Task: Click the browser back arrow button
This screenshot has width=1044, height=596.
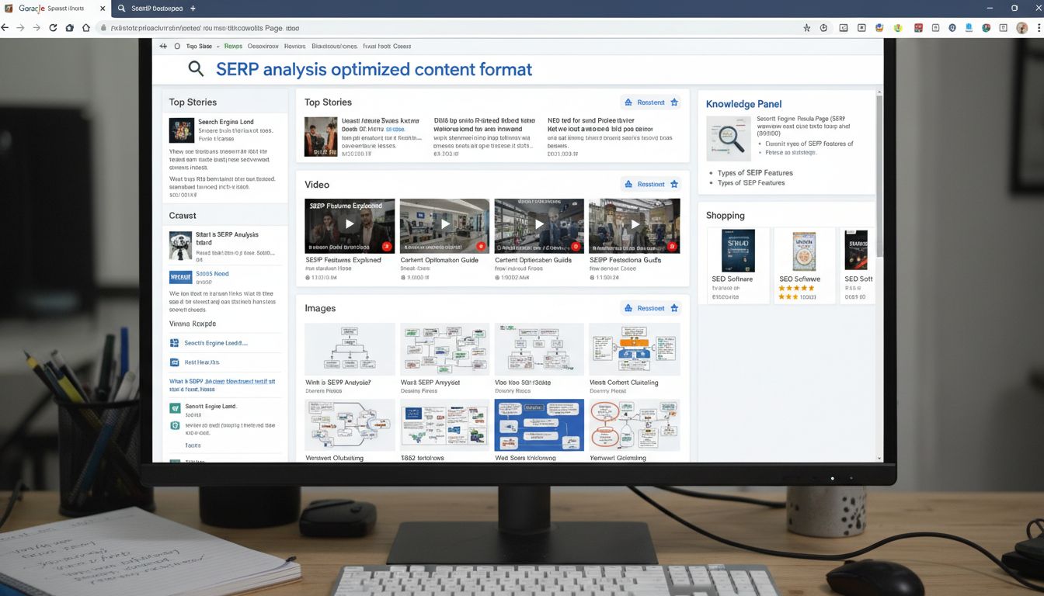Action: (5, 27)
